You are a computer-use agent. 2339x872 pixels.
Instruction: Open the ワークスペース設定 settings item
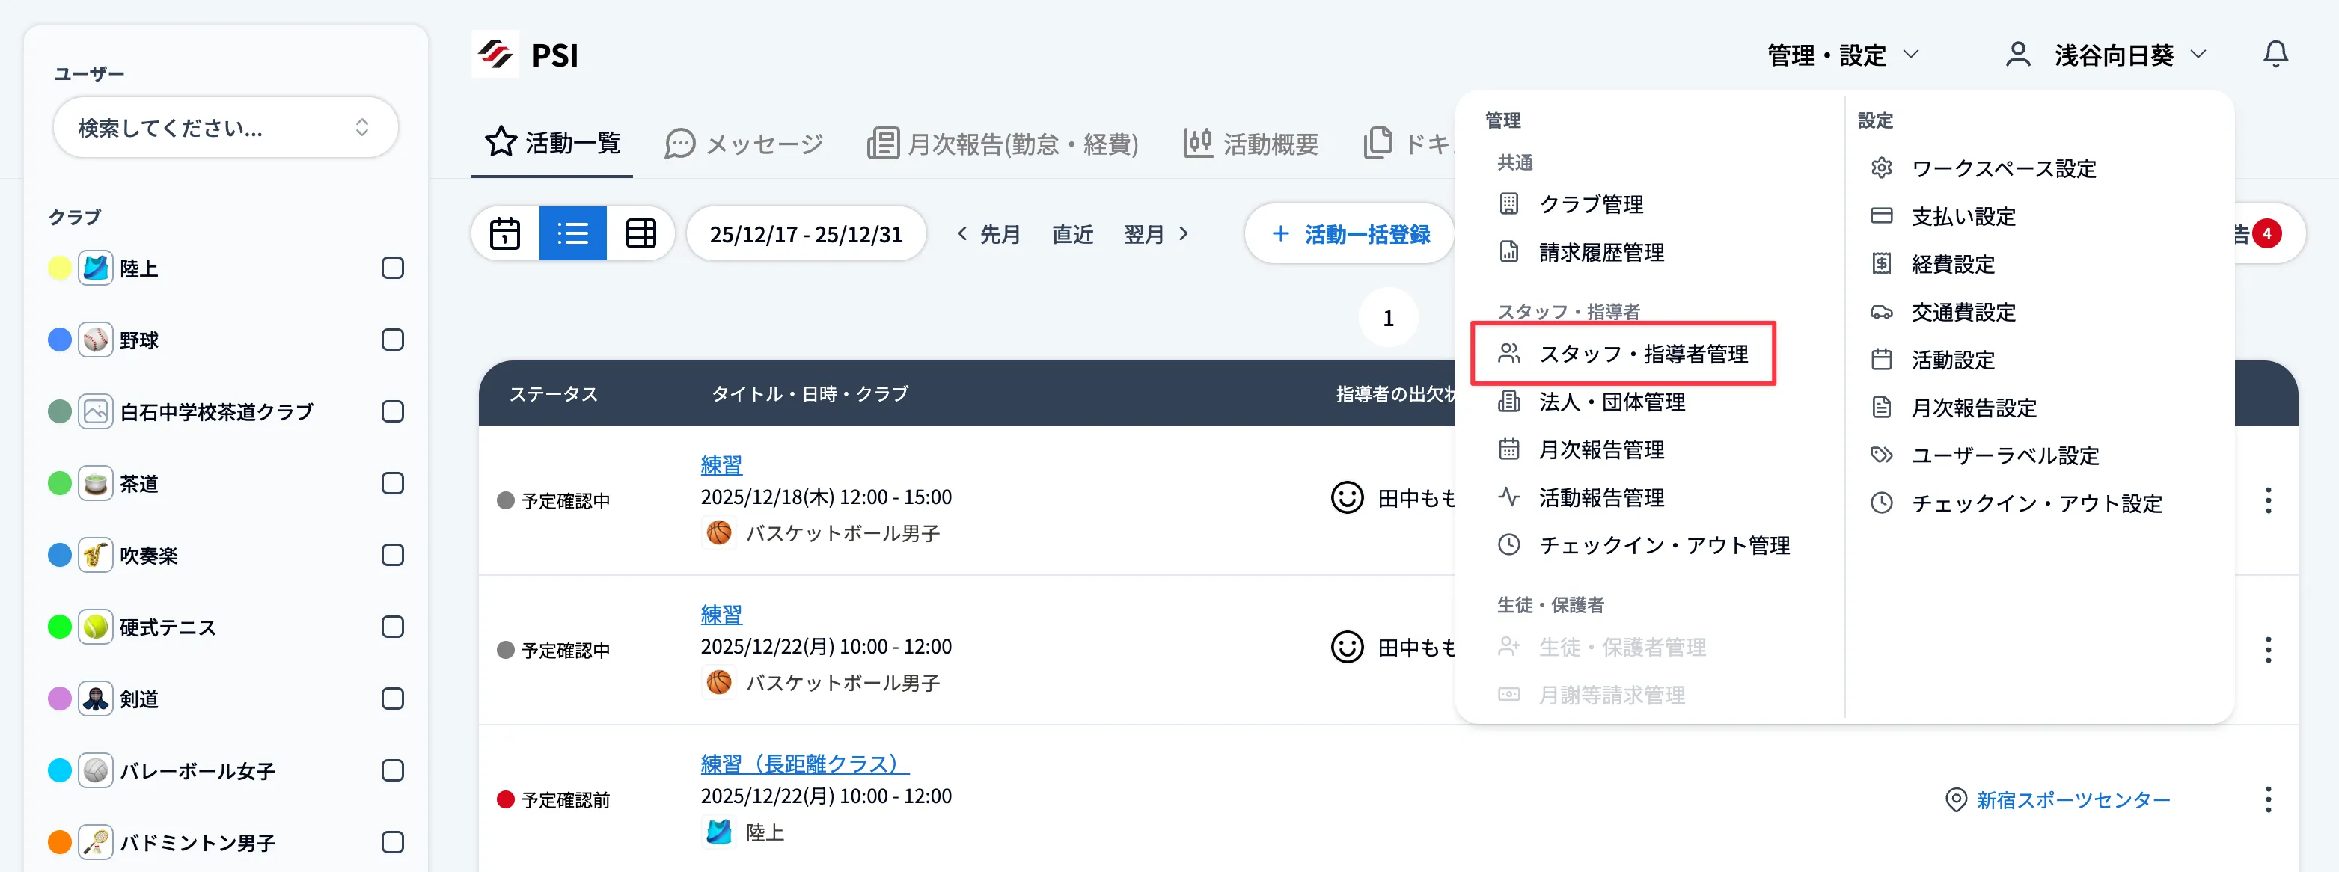pyautogui.click(x=2003, y=168)
